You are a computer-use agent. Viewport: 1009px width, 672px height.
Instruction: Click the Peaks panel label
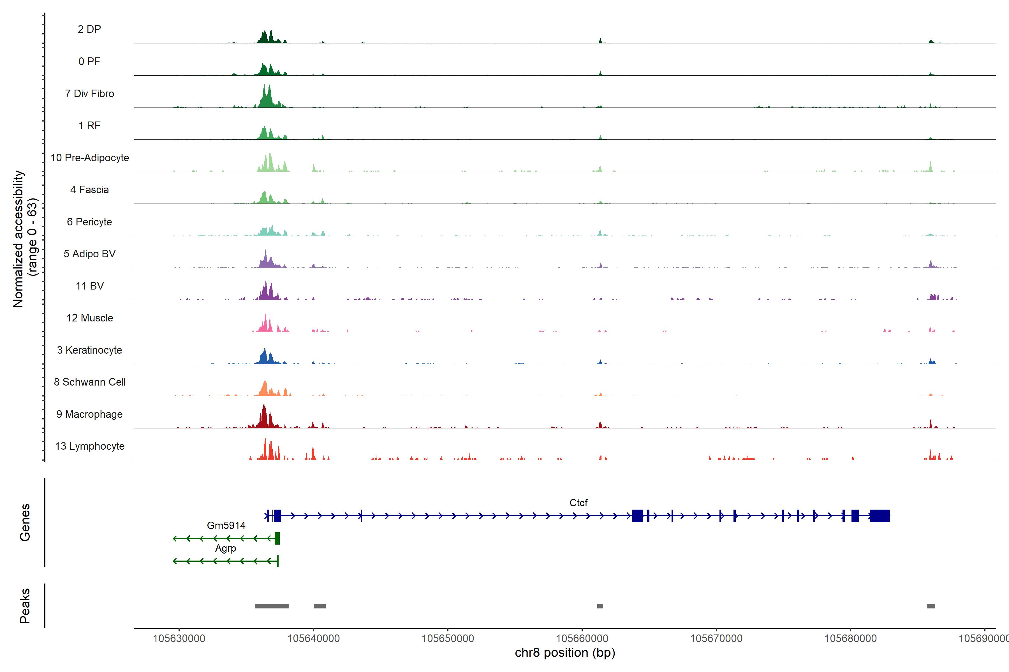pos(25,606)
